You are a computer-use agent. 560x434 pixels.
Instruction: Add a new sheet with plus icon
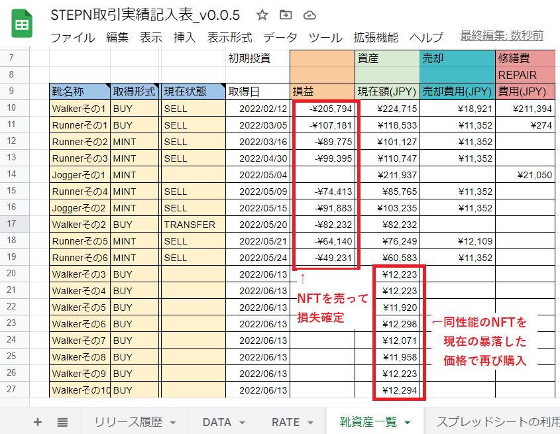coord(38,422)
